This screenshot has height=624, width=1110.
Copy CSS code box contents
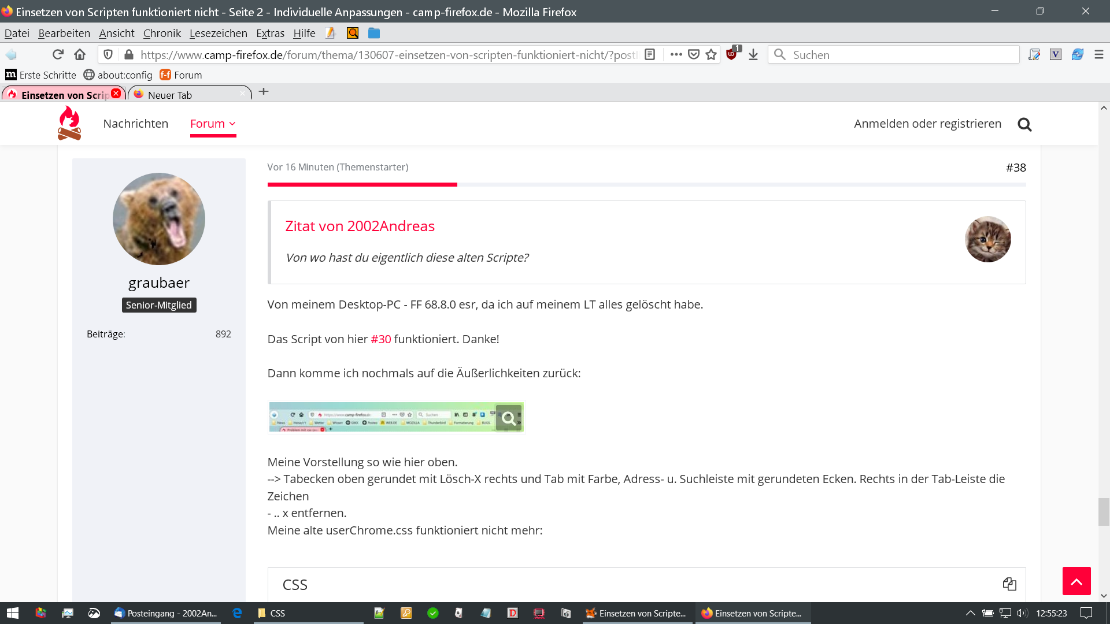[x=1009, y=584]
